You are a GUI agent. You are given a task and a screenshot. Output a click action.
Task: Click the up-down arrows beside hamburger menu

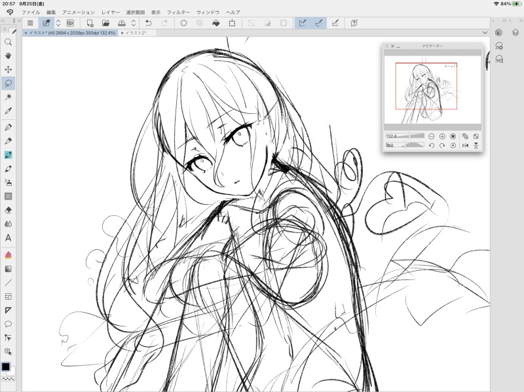click(x=58, y=23)
